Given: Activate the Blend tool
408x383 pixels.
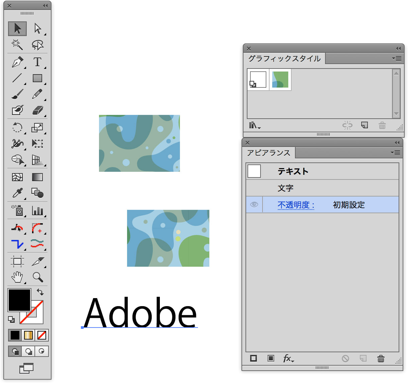Looking at the screenshot, I should tap(37, 193).
